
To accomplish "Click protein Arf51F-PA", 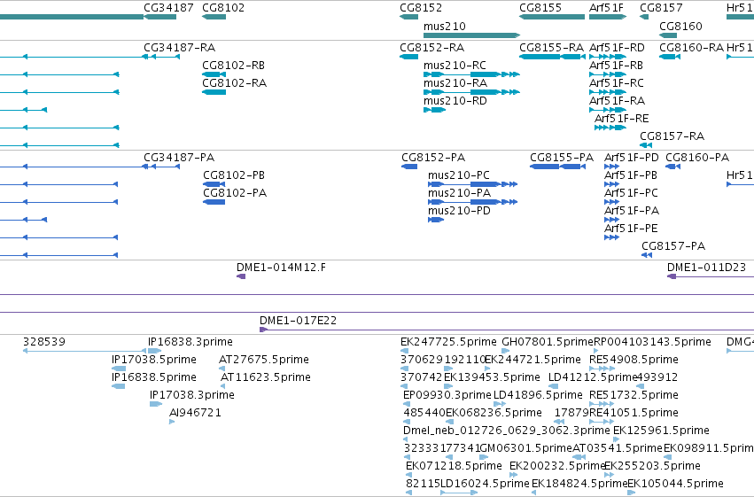I will coord(632,211).
